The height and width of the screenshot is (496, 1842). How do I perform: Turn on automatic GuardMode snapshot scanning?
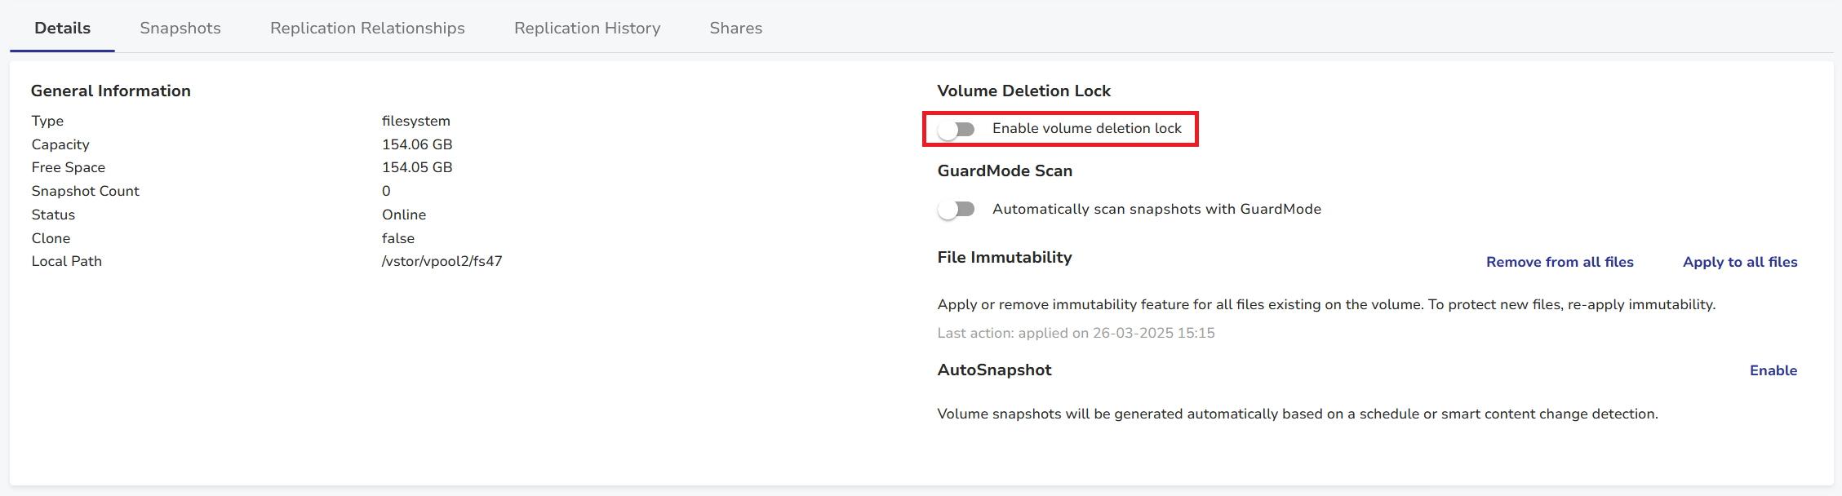pyautogui.click(x=957, y=210)
